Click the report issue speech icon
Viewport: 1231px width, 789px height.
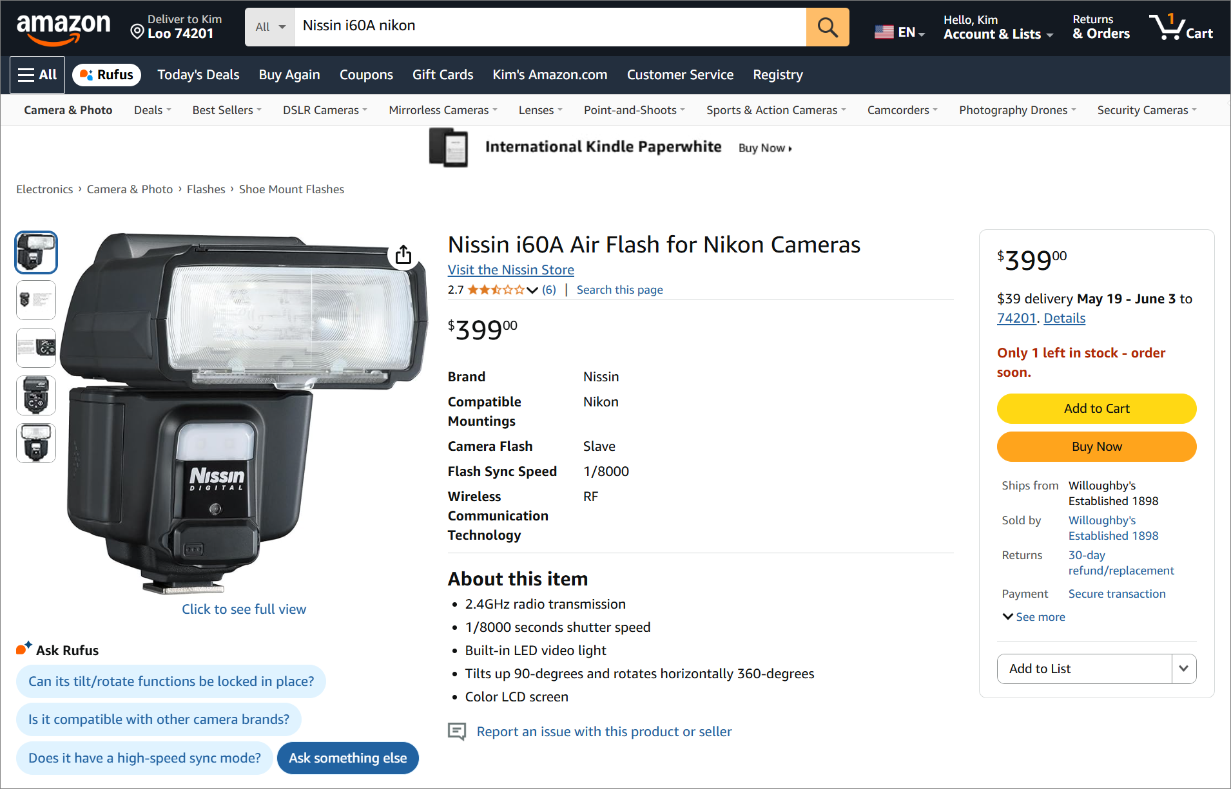coord(457,731)
